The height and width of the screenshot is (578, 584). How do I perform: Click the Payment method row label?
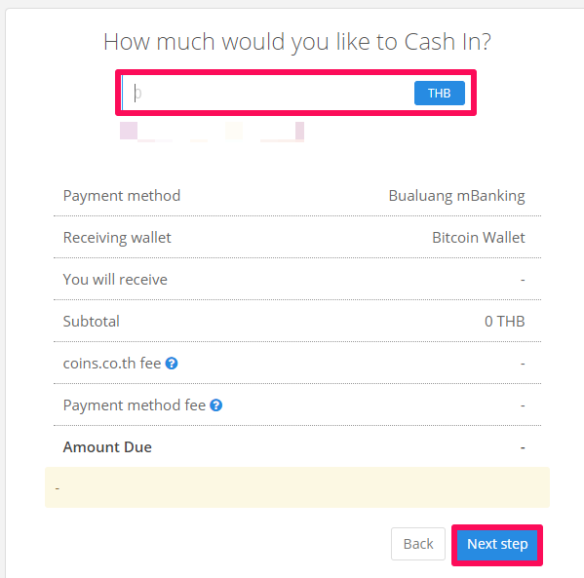point(122,196)
